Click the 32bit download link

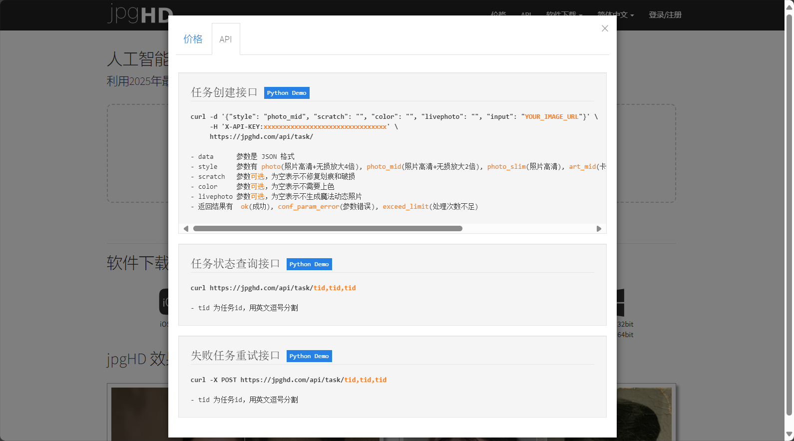pyautogui.click(x=625, y=324)
